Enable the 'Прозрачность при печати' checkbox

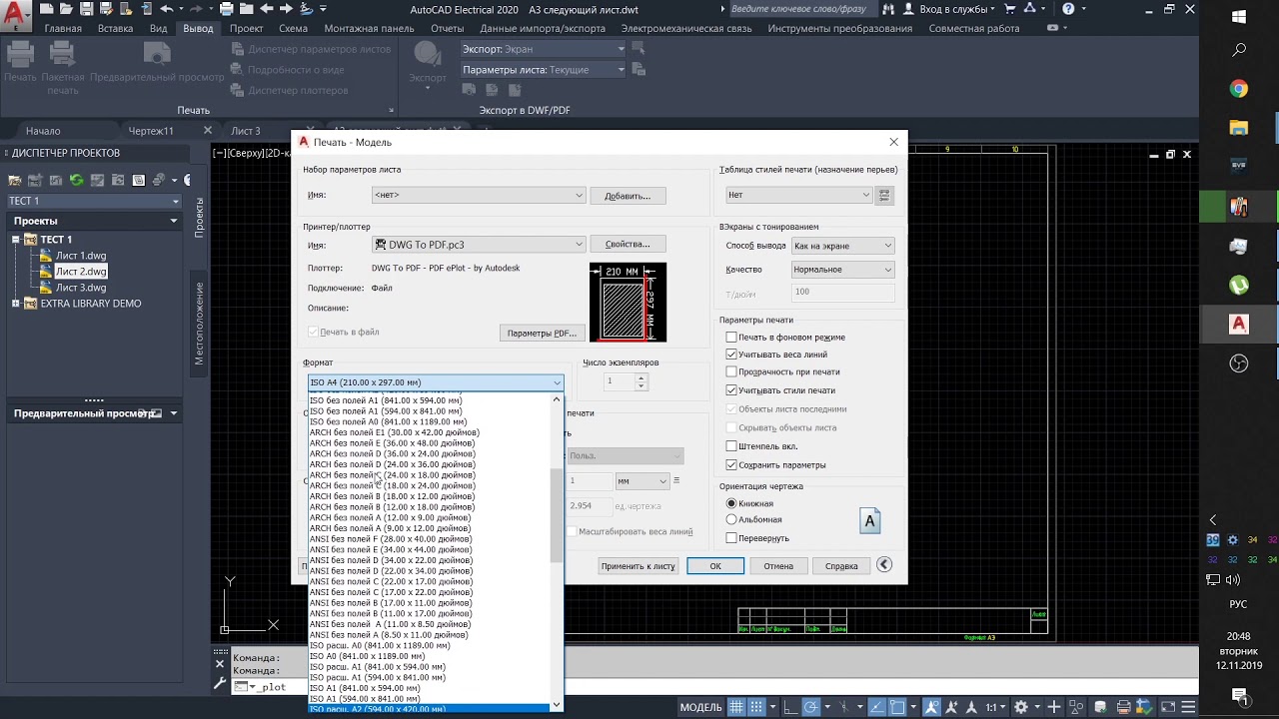click(731, 372)
